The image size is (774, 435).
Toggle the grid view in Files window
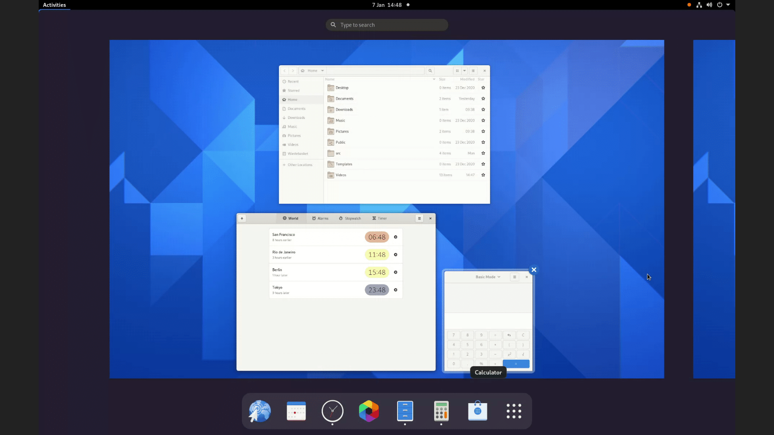(457, 70)
